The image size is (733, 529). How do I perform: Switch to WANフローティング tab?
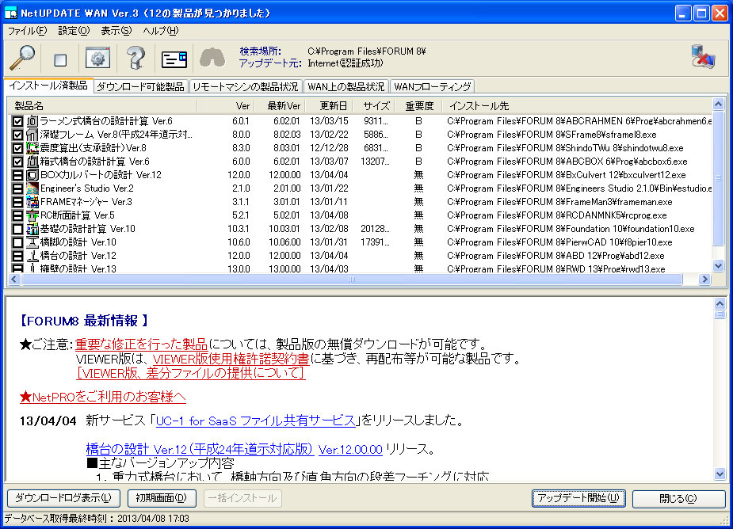433,87
